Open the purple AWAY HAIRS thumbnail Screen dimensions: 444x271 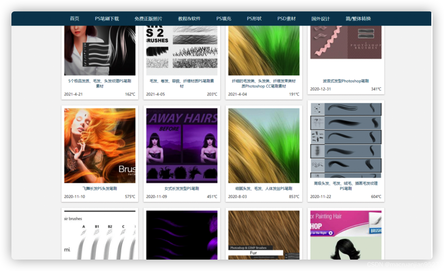point(182,146)
